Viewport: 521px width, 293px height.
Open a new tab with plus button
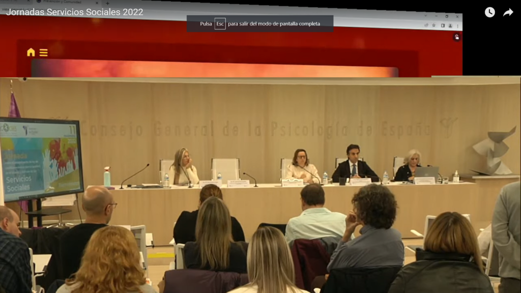[107, 3]
